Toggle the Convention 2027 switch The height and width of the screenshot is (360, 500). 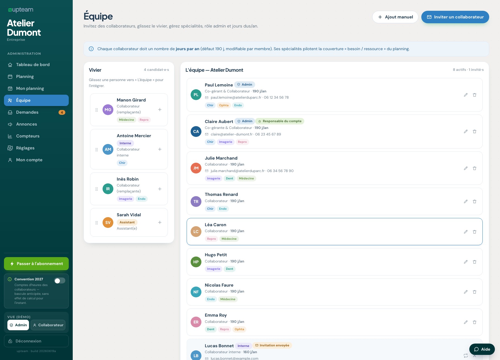click(x=60, y=281)
